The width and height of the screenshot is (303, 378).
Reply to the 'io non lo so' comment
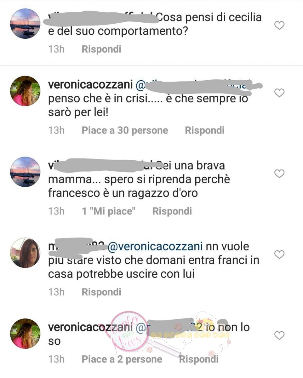click(198, 359)
